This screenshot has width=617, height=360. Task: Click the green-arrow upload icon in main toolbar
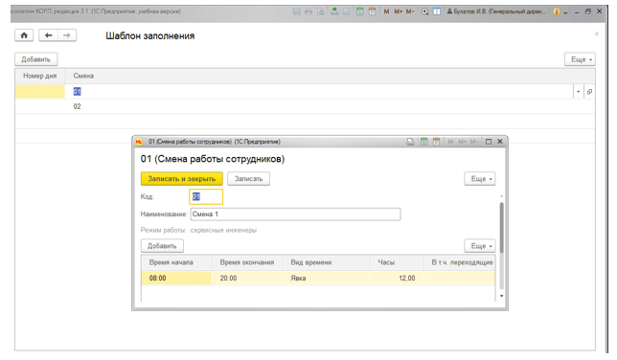coord(334,11)
